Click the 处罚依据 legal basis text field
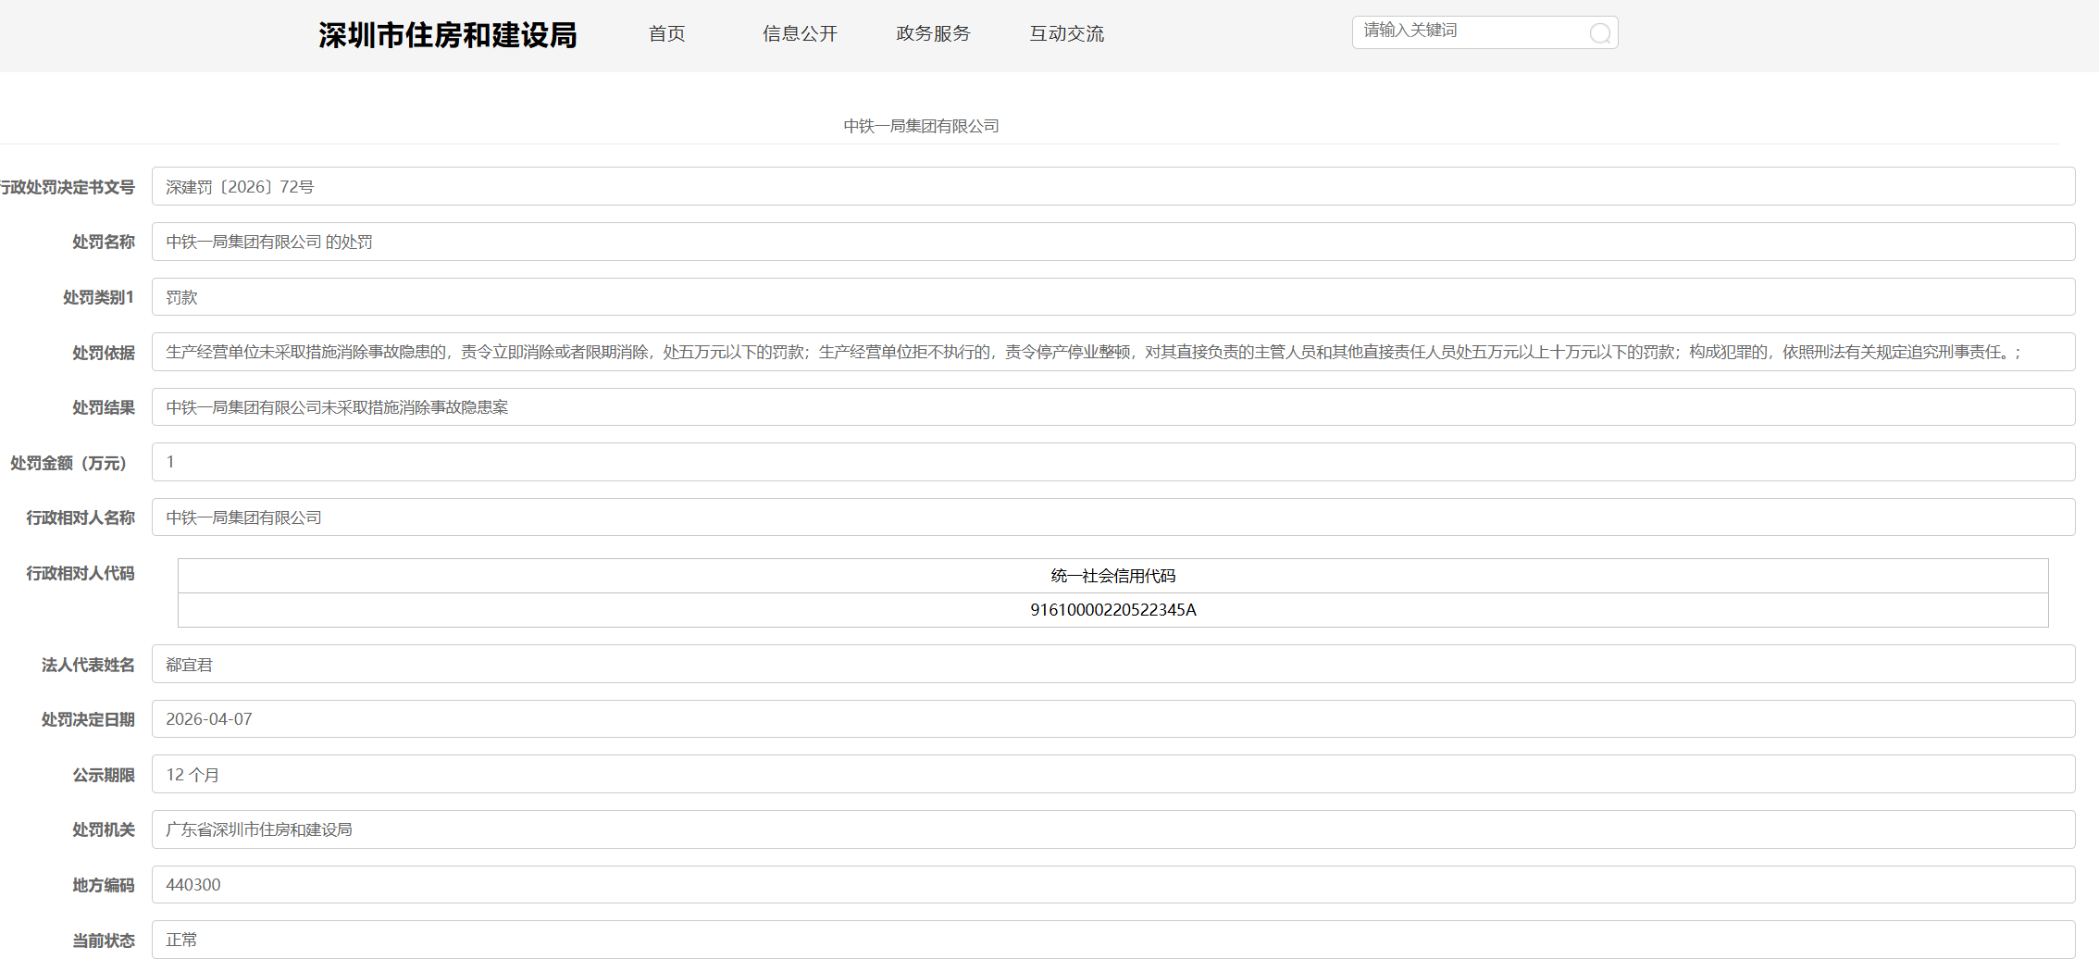Viewport: 2099px width, 972px height. tap(1112, 353)
